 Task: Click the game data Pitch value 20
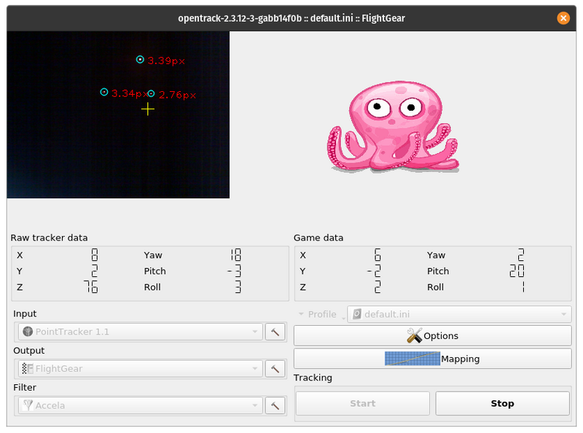coord(517,271)
